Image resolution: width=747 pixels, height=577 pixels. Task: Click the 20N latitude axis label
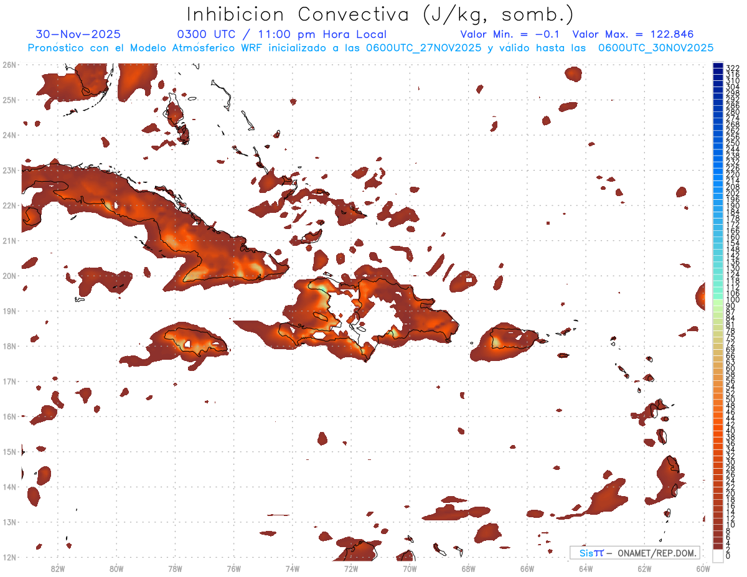9,275
